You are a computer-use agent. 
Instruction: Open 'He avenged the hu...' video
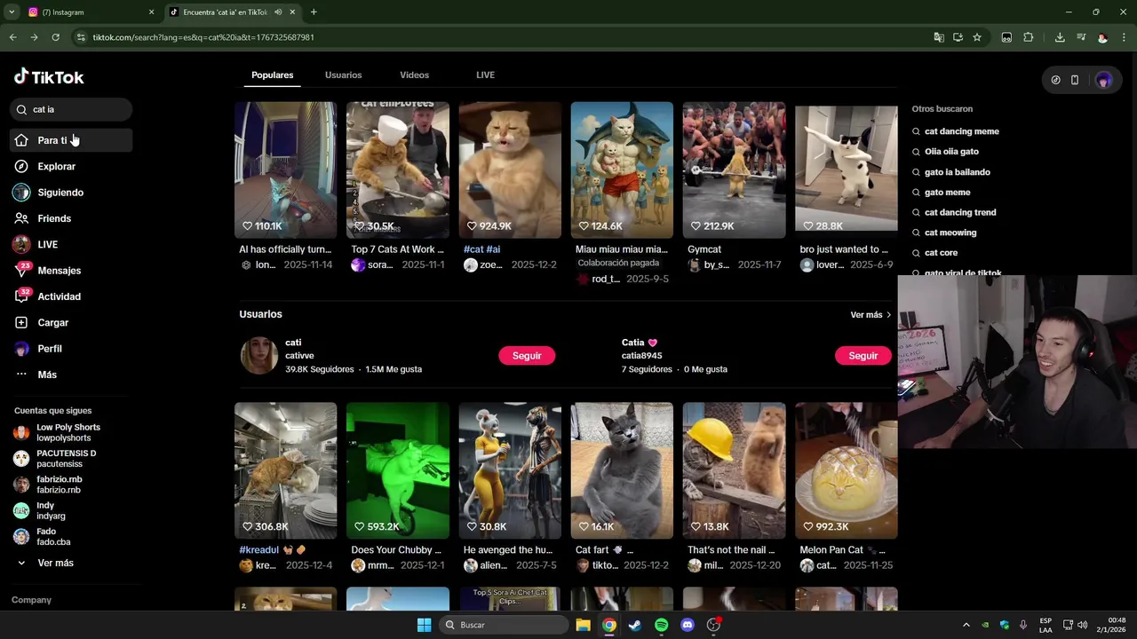pos(510,470)
